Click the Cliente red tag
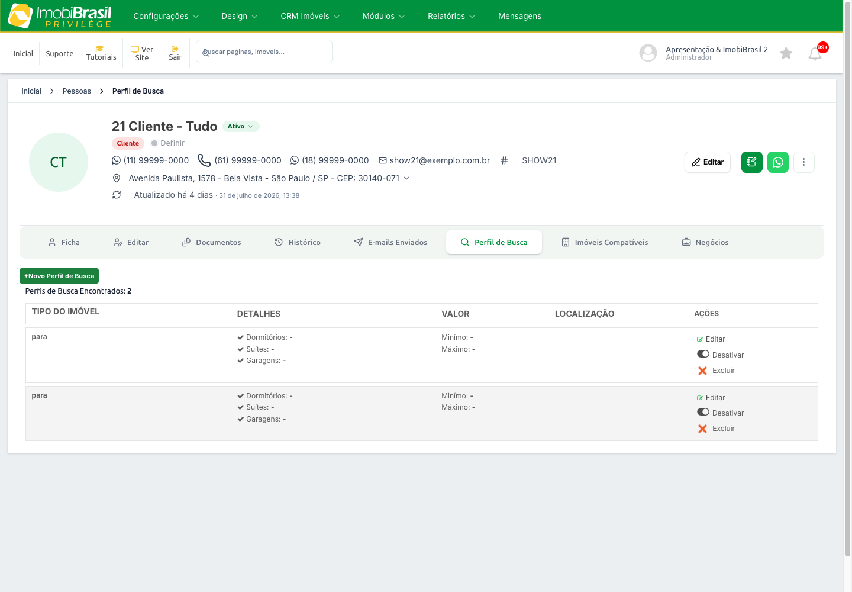Screen dimensions: 852x592 (128, 143)
